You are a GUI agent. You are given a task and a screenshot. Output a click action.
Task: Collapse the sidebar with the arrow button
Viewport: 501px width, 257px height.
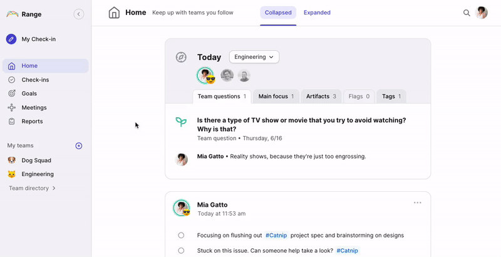pyautogui.click(x=79, y=14)
